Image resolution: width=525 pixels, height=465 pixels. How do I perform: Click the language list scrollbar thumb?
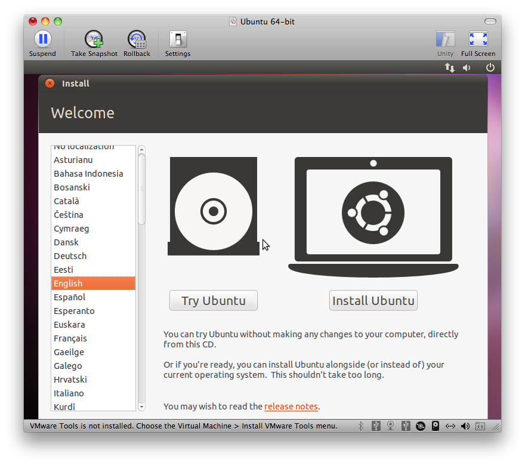point(141,189)
